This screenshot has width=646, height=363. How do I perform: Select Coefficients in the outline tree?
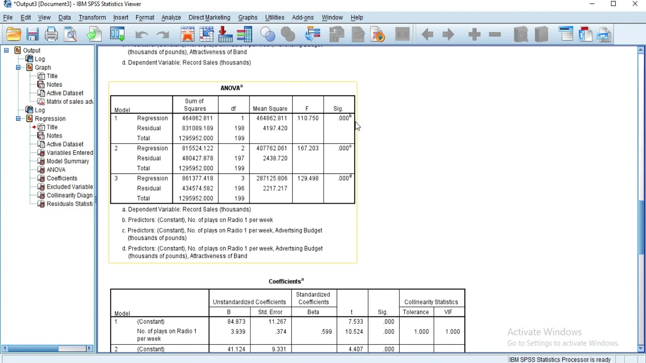coord(62,178)
